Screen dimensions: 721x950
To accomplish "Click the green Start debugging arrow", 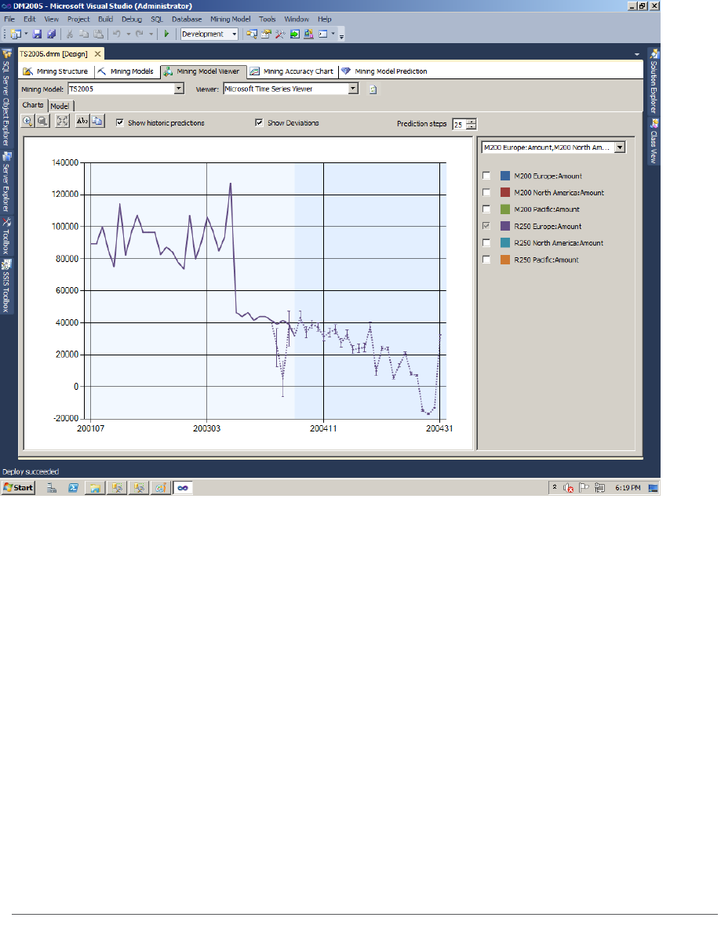I will 166,34.
